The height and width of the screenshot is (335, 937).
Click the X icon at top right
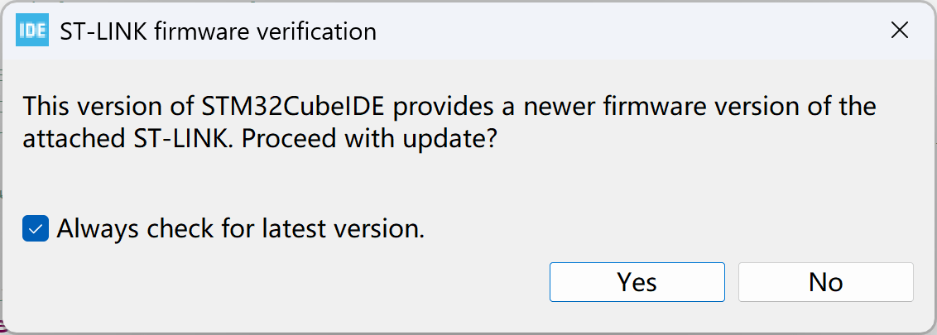click(899, 31)
